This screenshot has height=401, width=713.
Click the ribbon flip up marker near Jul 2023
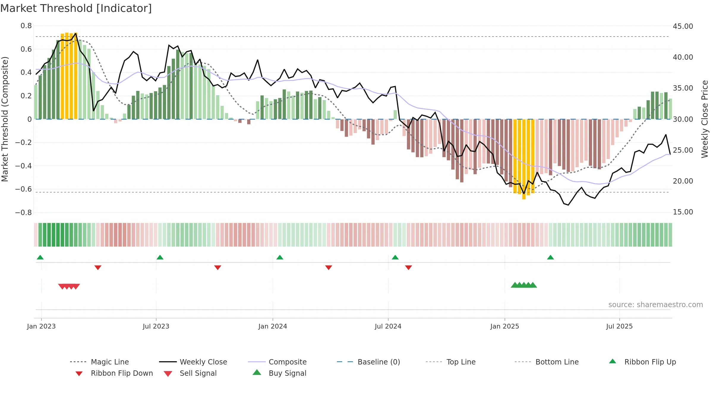coord(160,257)
